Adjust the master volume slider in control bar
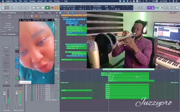This screenshot has width=180, height=112. pos(159,8)
